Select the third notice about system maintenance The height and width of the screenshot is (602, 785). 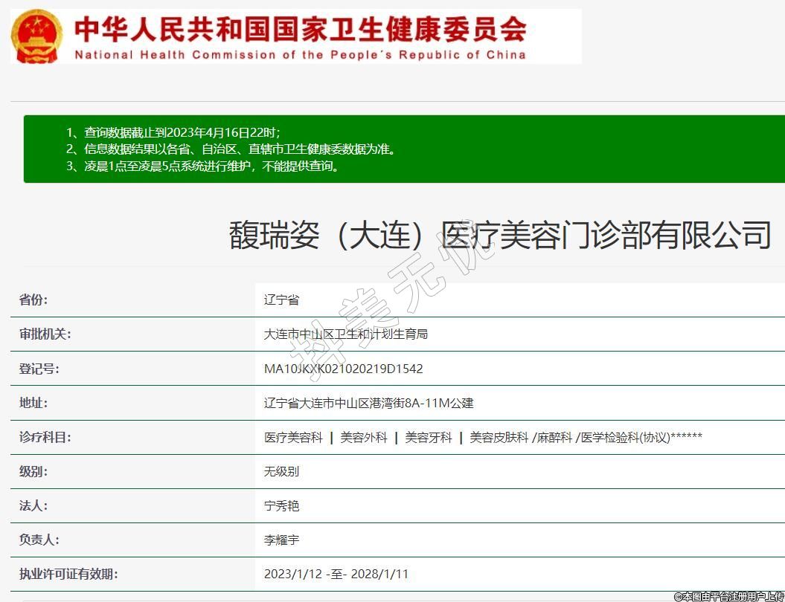click(x=204, y=166)
